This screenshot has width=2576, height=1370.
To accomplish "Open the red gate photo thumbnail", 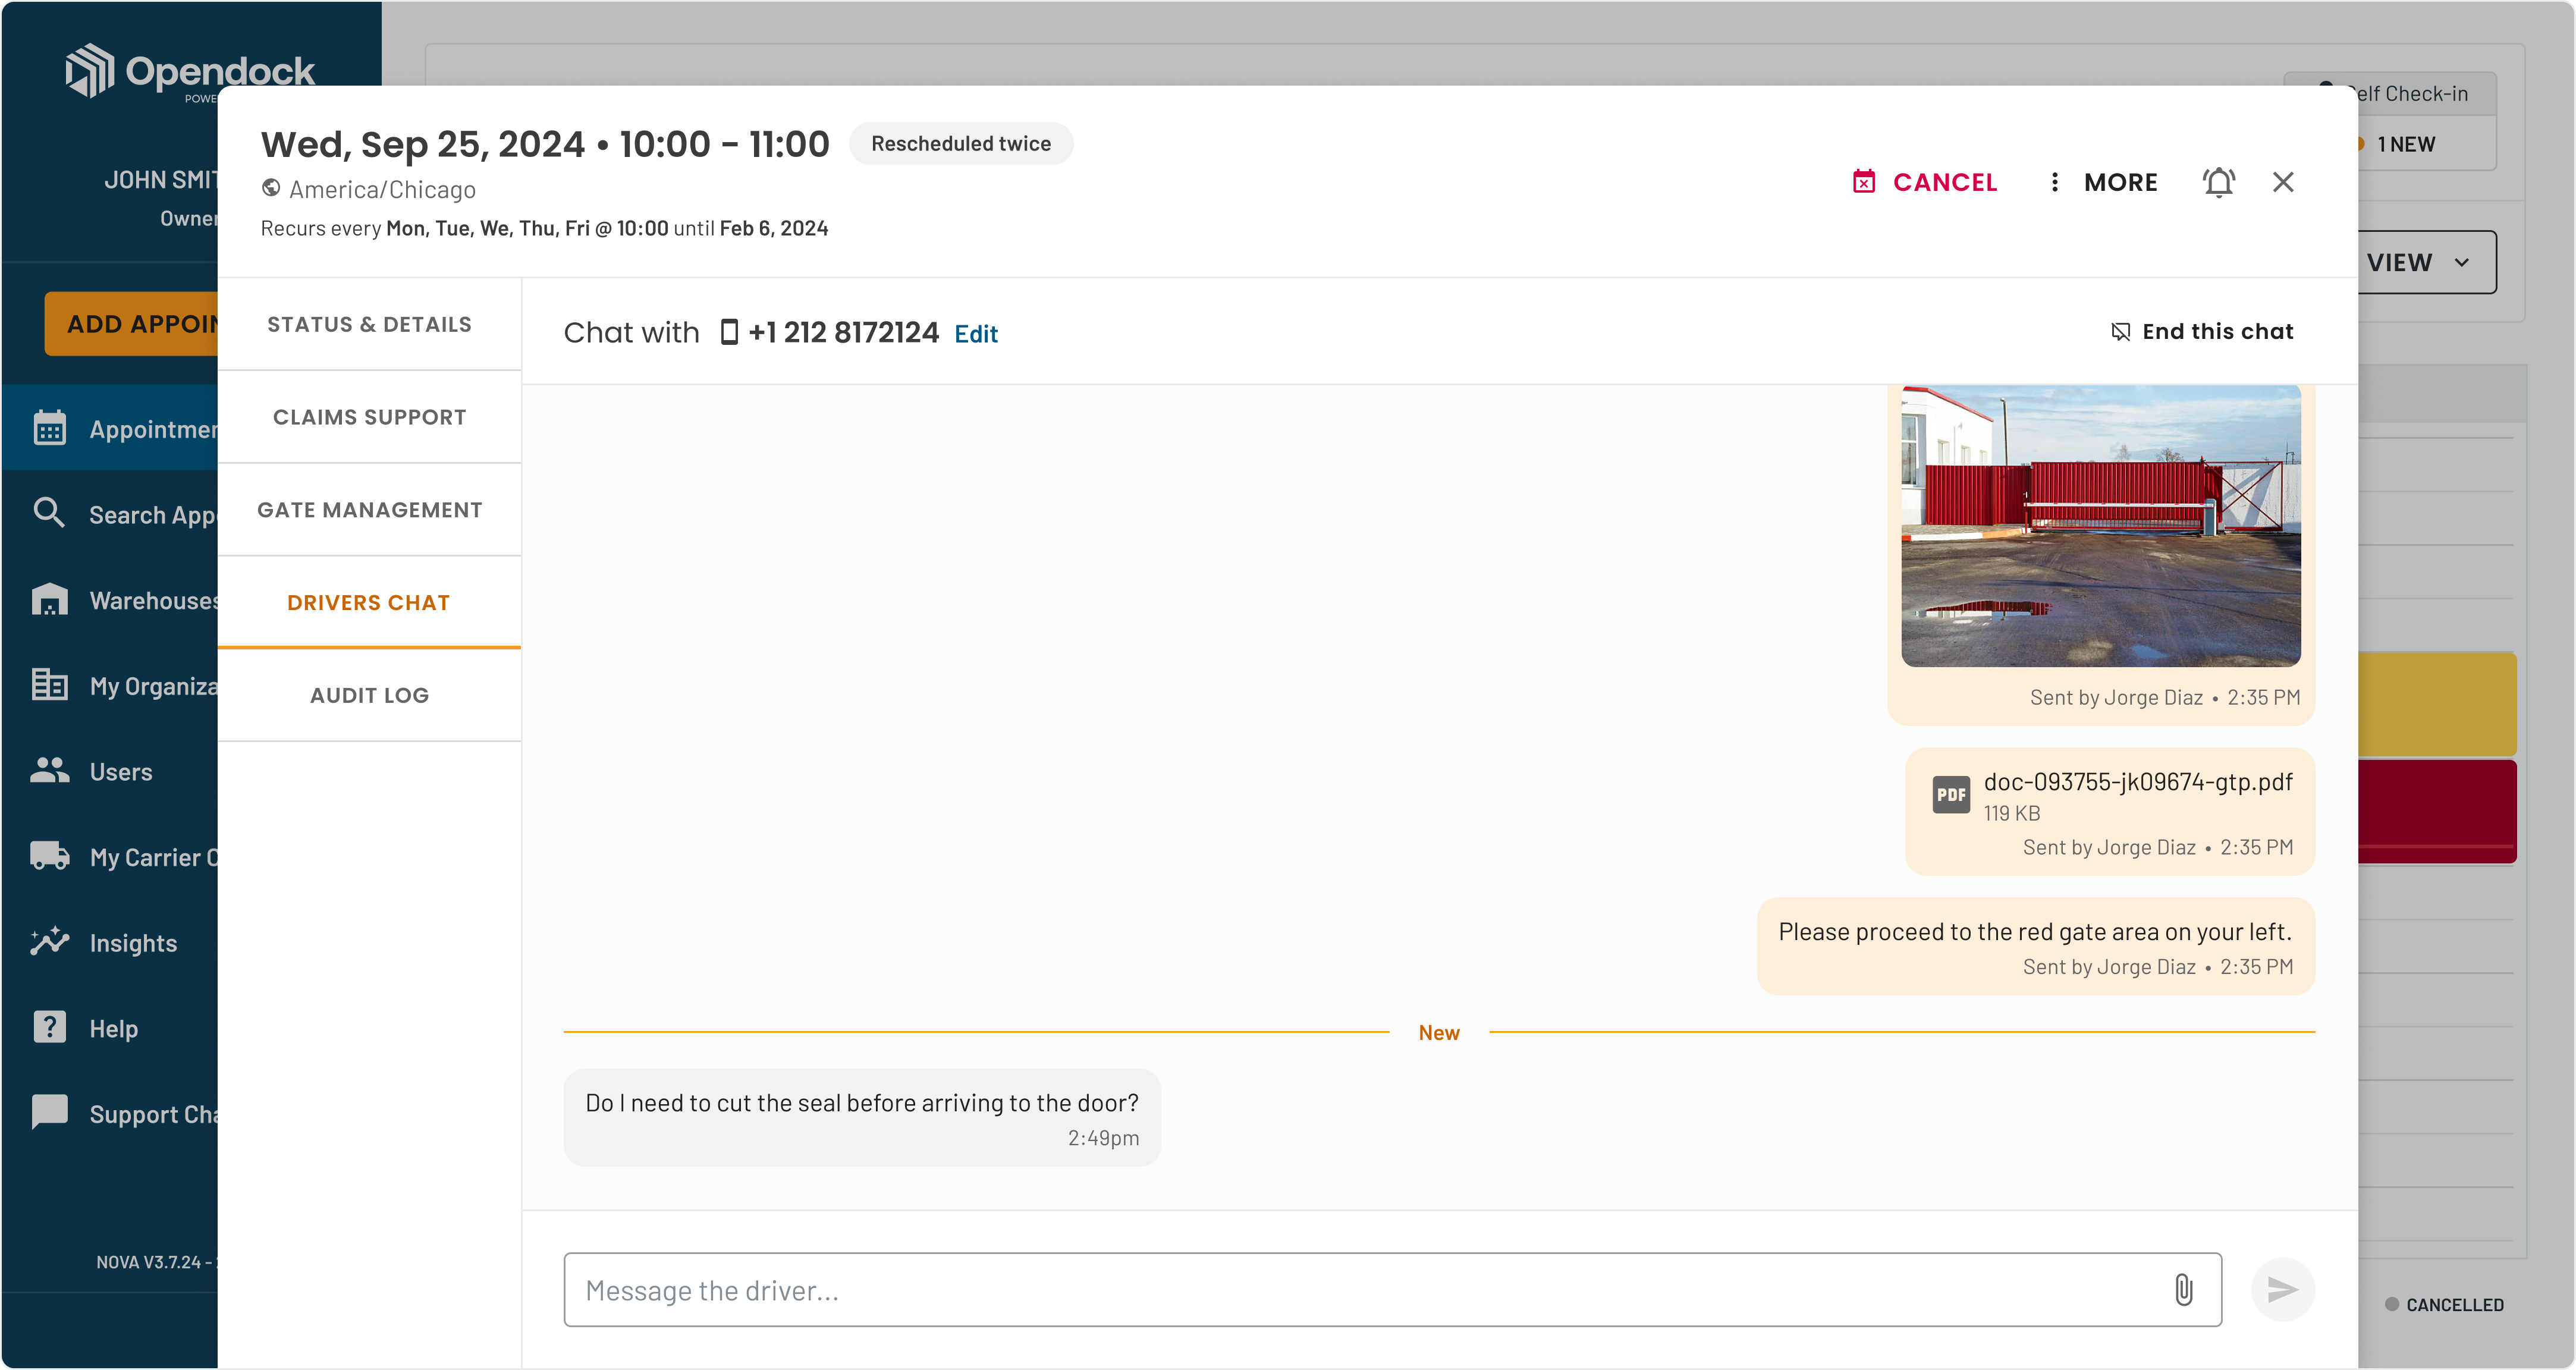I will coord(2100,526).
